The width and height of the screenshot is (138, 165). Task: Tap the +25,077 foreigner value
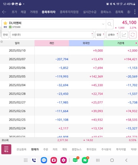click(x=97, y=102)
